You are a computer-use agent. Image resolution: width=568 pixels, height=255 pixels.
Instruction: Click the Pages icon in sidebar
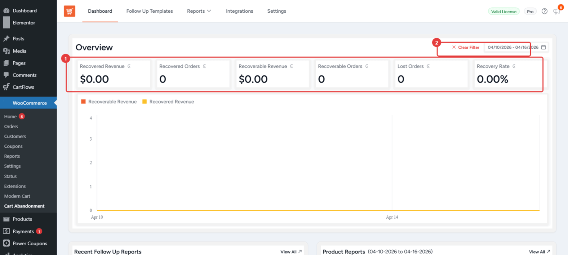point(6,63)
